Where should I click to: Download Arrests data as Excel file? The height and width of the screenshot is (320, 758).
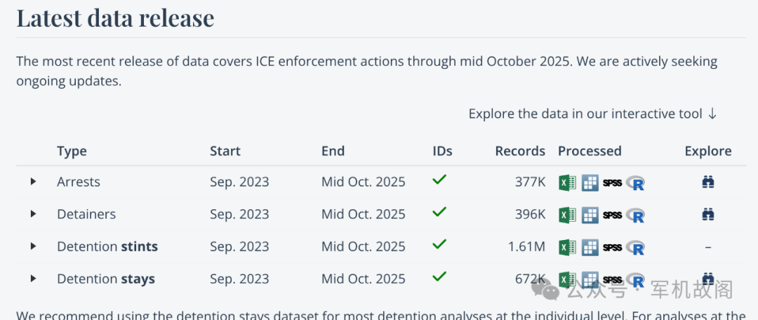(x=567, y=182)
